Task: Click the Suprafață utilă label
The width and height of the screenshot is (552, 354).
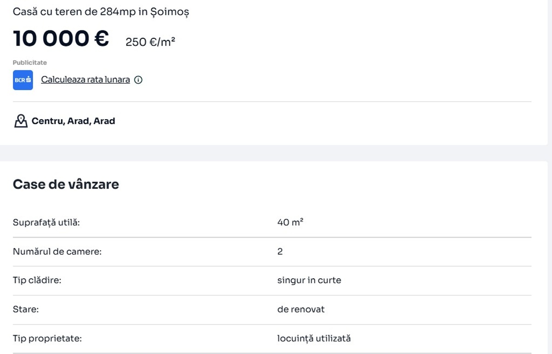Action: pyautogui.click(x=46, y=223)
